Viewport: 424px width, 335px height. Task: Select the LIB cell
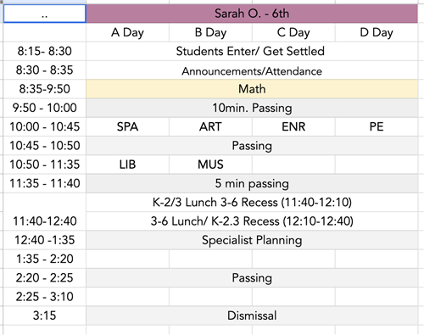(127, 165)
